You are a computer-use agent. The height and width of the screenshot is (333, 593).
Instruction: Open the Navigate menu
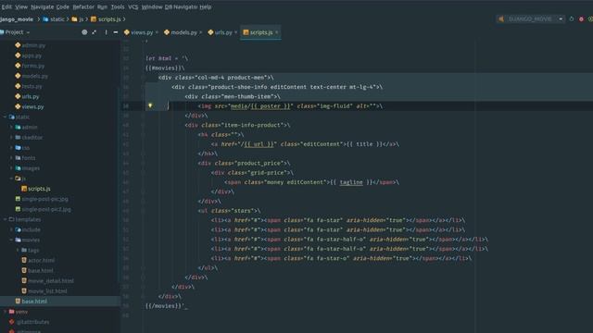[x=42, y=6]
